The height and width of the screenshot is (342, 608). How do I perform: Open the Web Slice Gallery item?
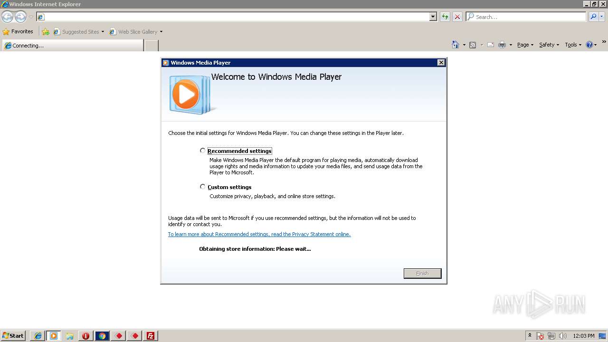(136, 32)
